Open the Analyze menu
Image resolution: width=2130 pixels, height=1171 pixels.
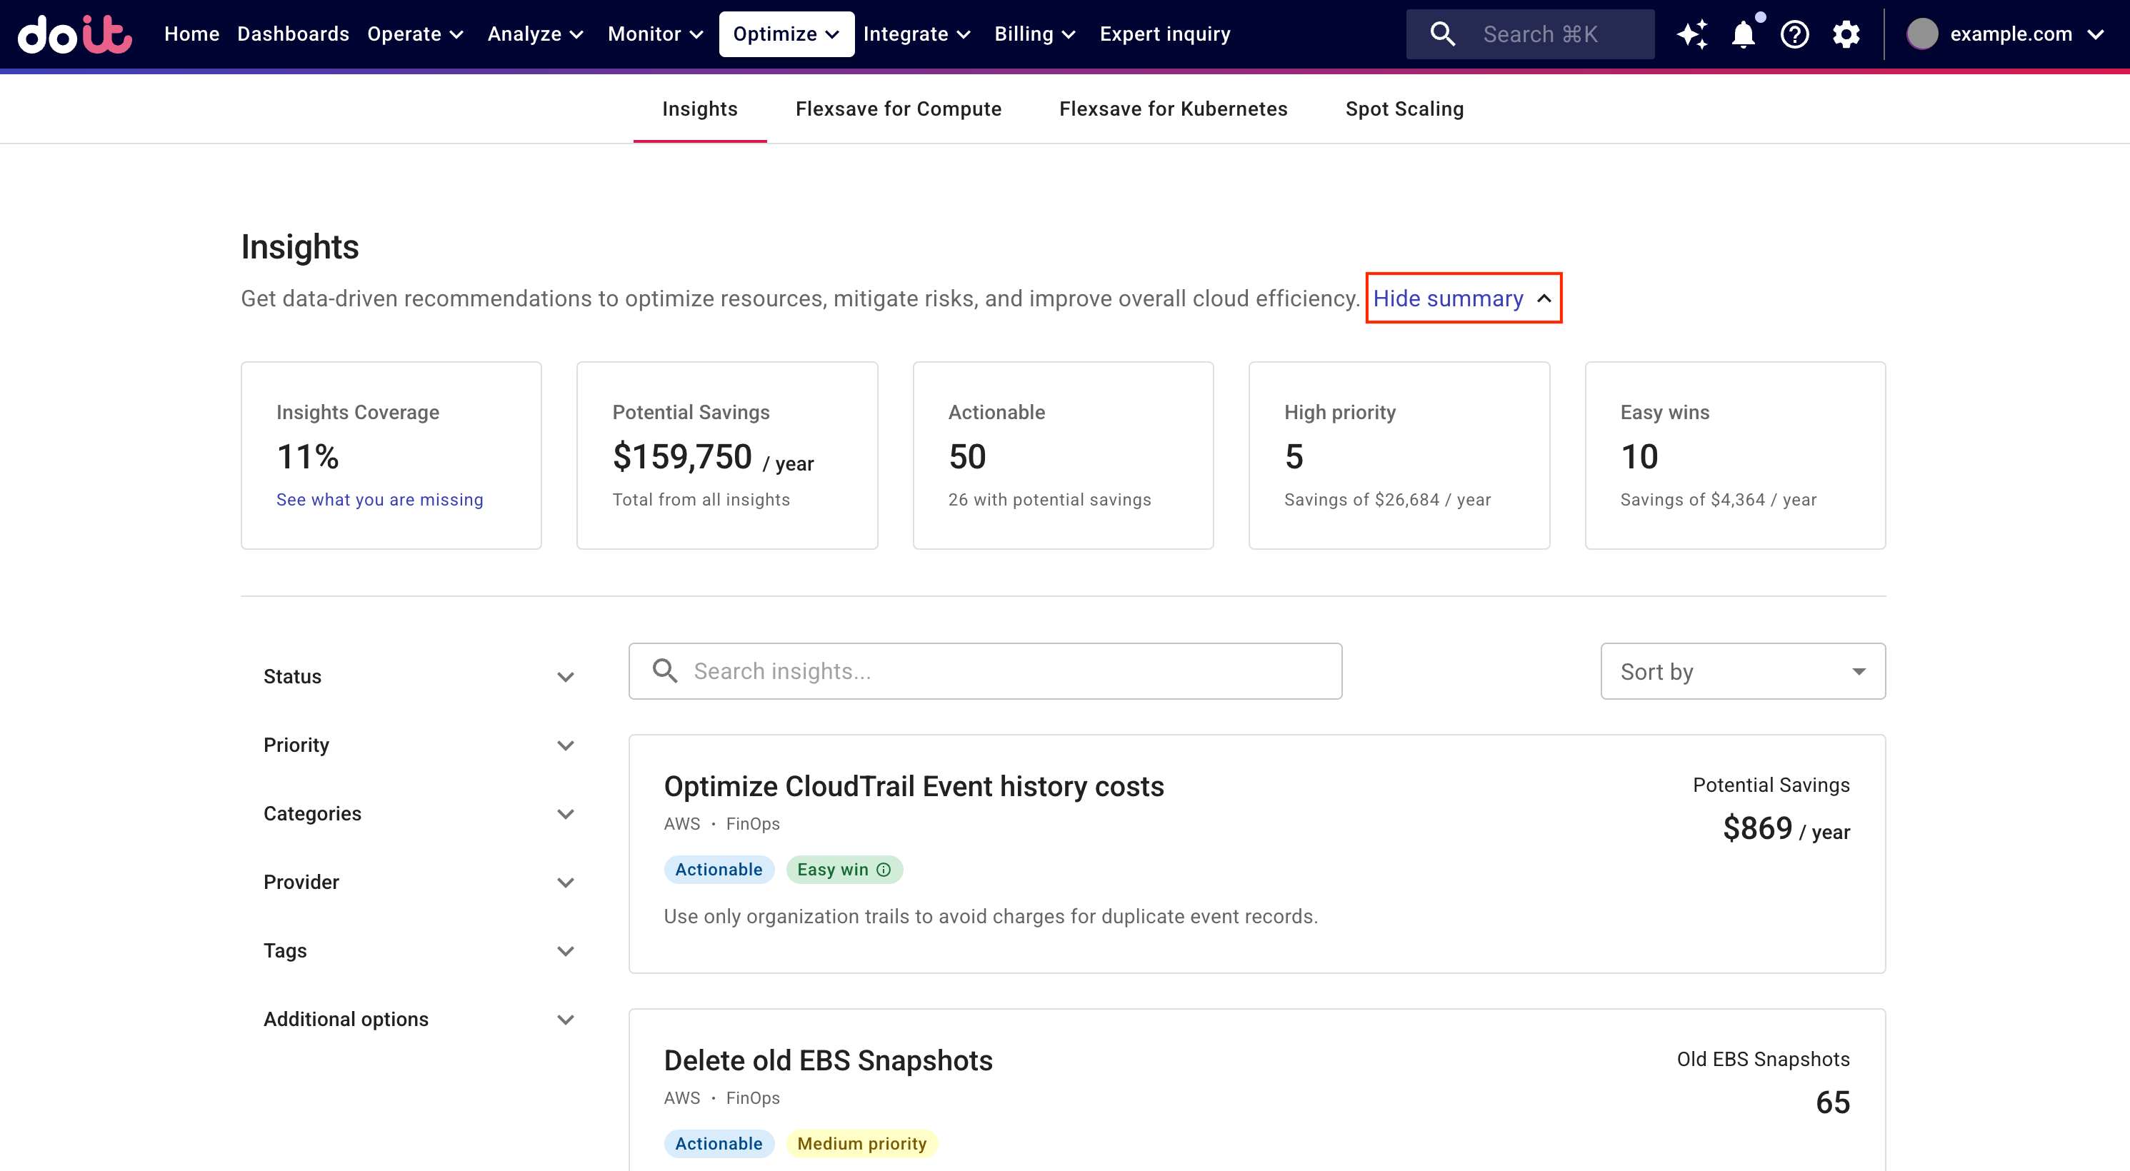pos(535,34)
